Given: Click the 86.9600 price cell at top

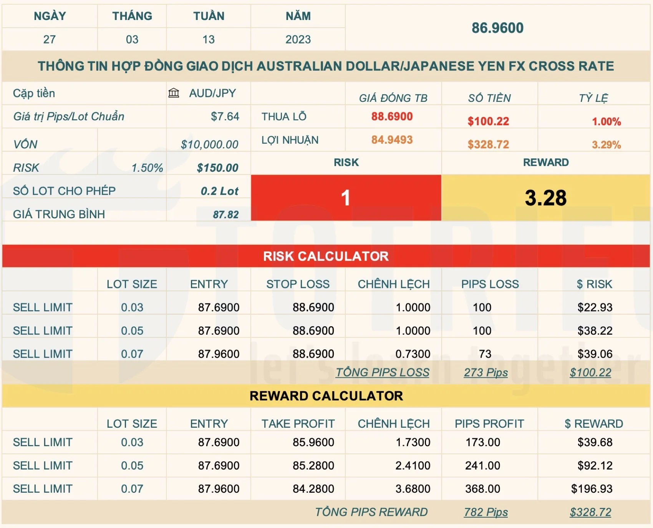Looking at the screenshot, I should click(497, 28).
